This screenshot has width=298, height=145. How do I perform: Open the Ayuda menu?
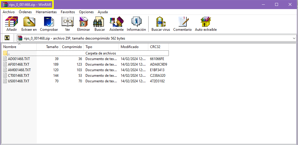[x=103, y=12]
